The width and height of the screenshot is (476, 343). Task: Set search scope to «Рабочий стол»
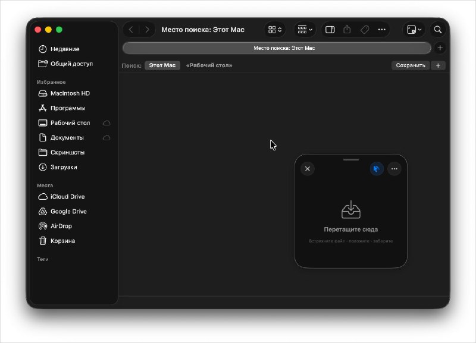(209, 65)
